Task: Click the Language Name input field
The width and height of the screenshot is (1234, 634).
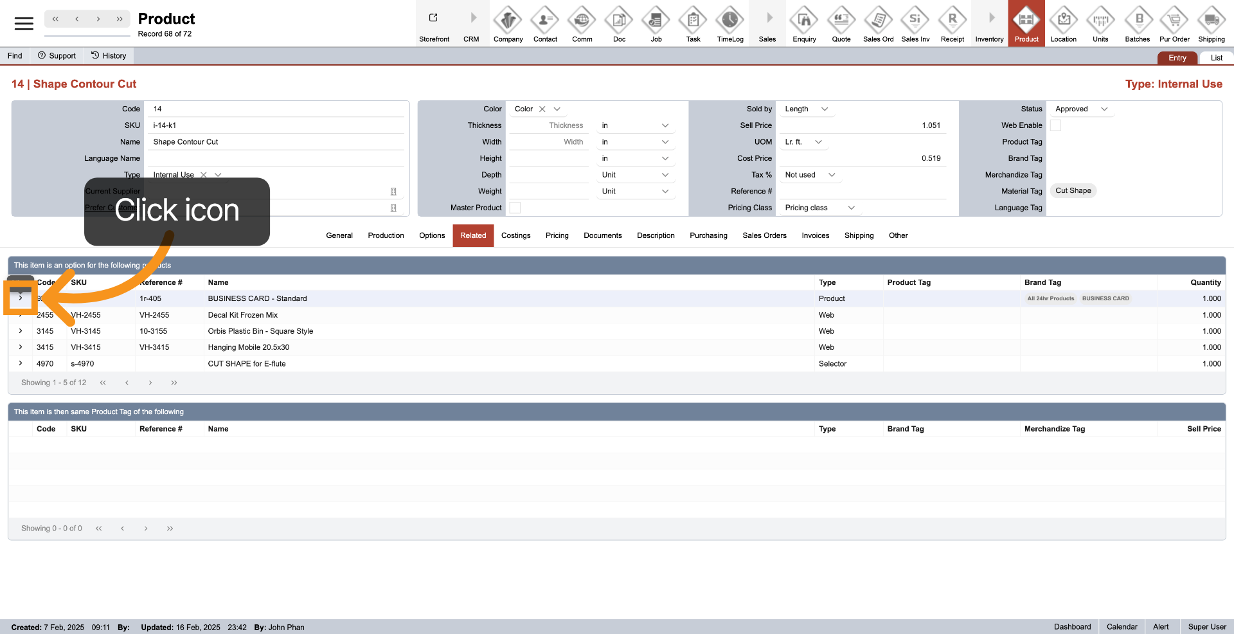Action: click(x=276, y=158)
